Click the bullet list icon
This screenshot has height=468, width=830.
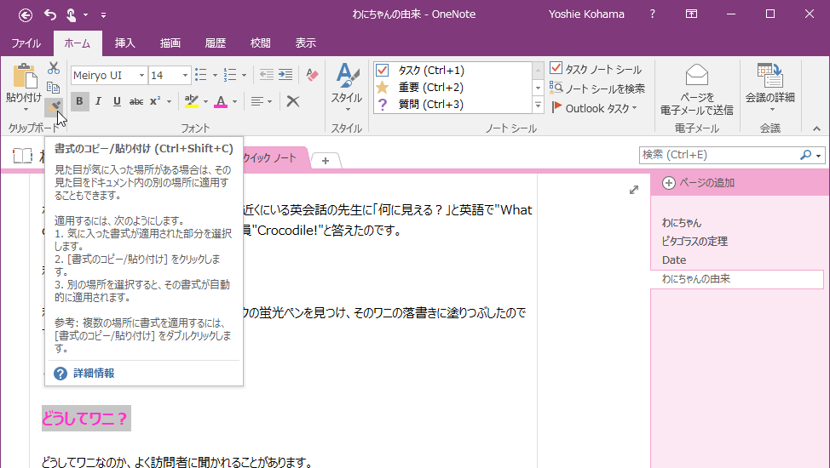click(200, 75)
